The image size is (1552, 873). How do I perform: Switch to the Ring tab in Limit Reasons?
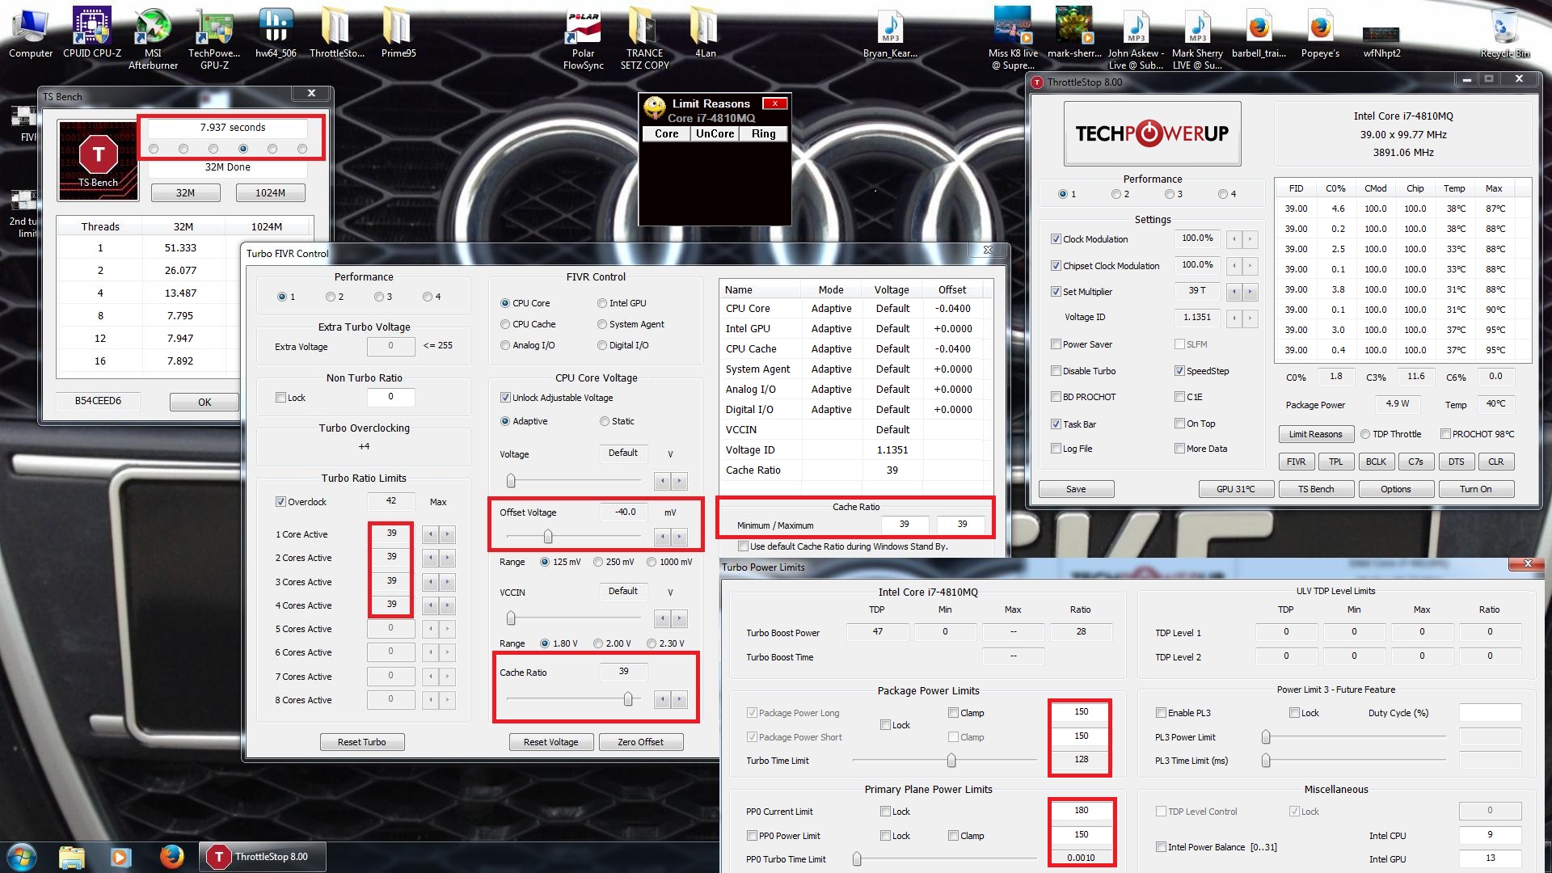763,134
